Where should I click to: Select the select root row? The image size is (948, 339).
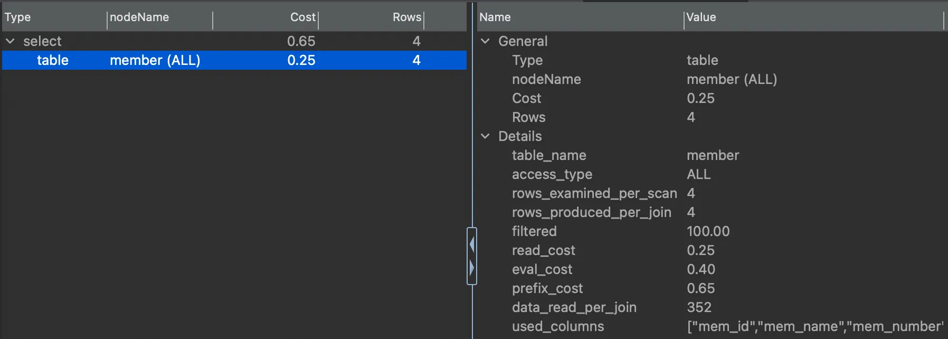(42, 41)
